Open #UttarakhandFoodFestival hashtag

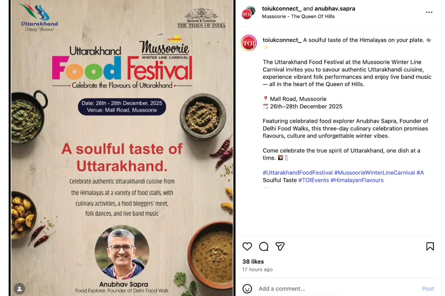(298, 173)
